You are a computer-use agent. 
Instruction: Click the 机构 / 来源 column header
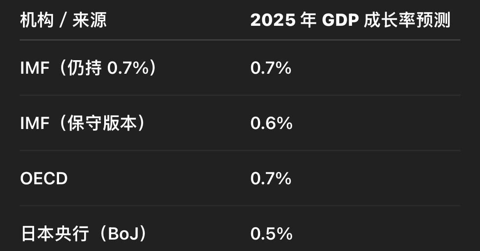63,20
